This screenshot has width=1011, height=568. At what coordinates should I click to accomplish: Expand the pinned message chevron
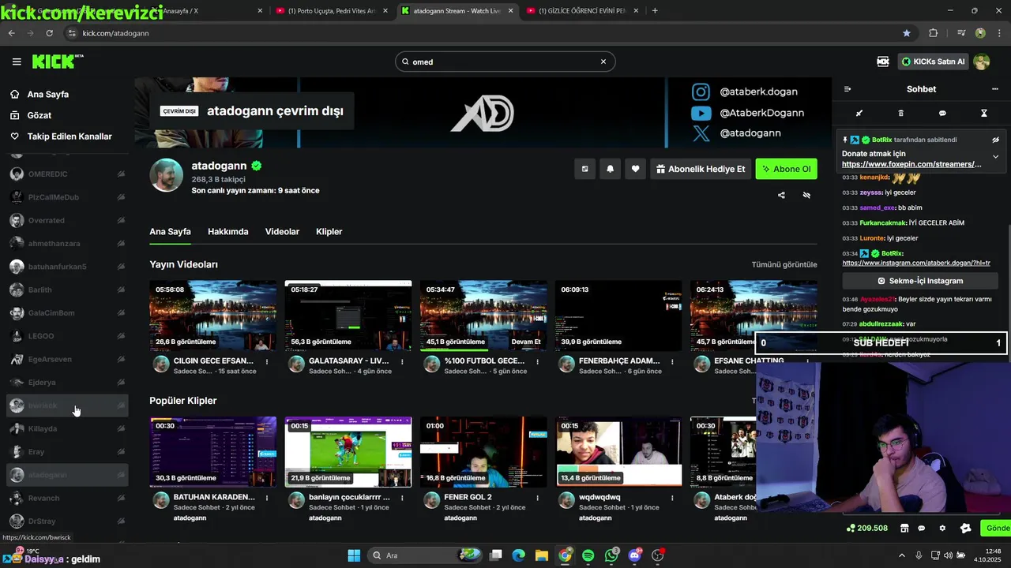[x=996, y=156]
